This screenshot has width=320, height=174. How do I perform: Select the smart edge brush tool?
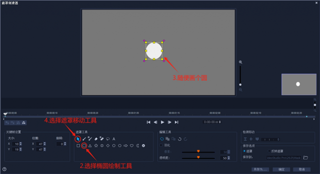click(90, 139)
